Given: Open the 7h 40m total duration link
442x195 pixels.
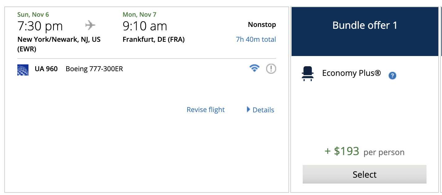Looking at the screenshot, I should pos(256,40).
